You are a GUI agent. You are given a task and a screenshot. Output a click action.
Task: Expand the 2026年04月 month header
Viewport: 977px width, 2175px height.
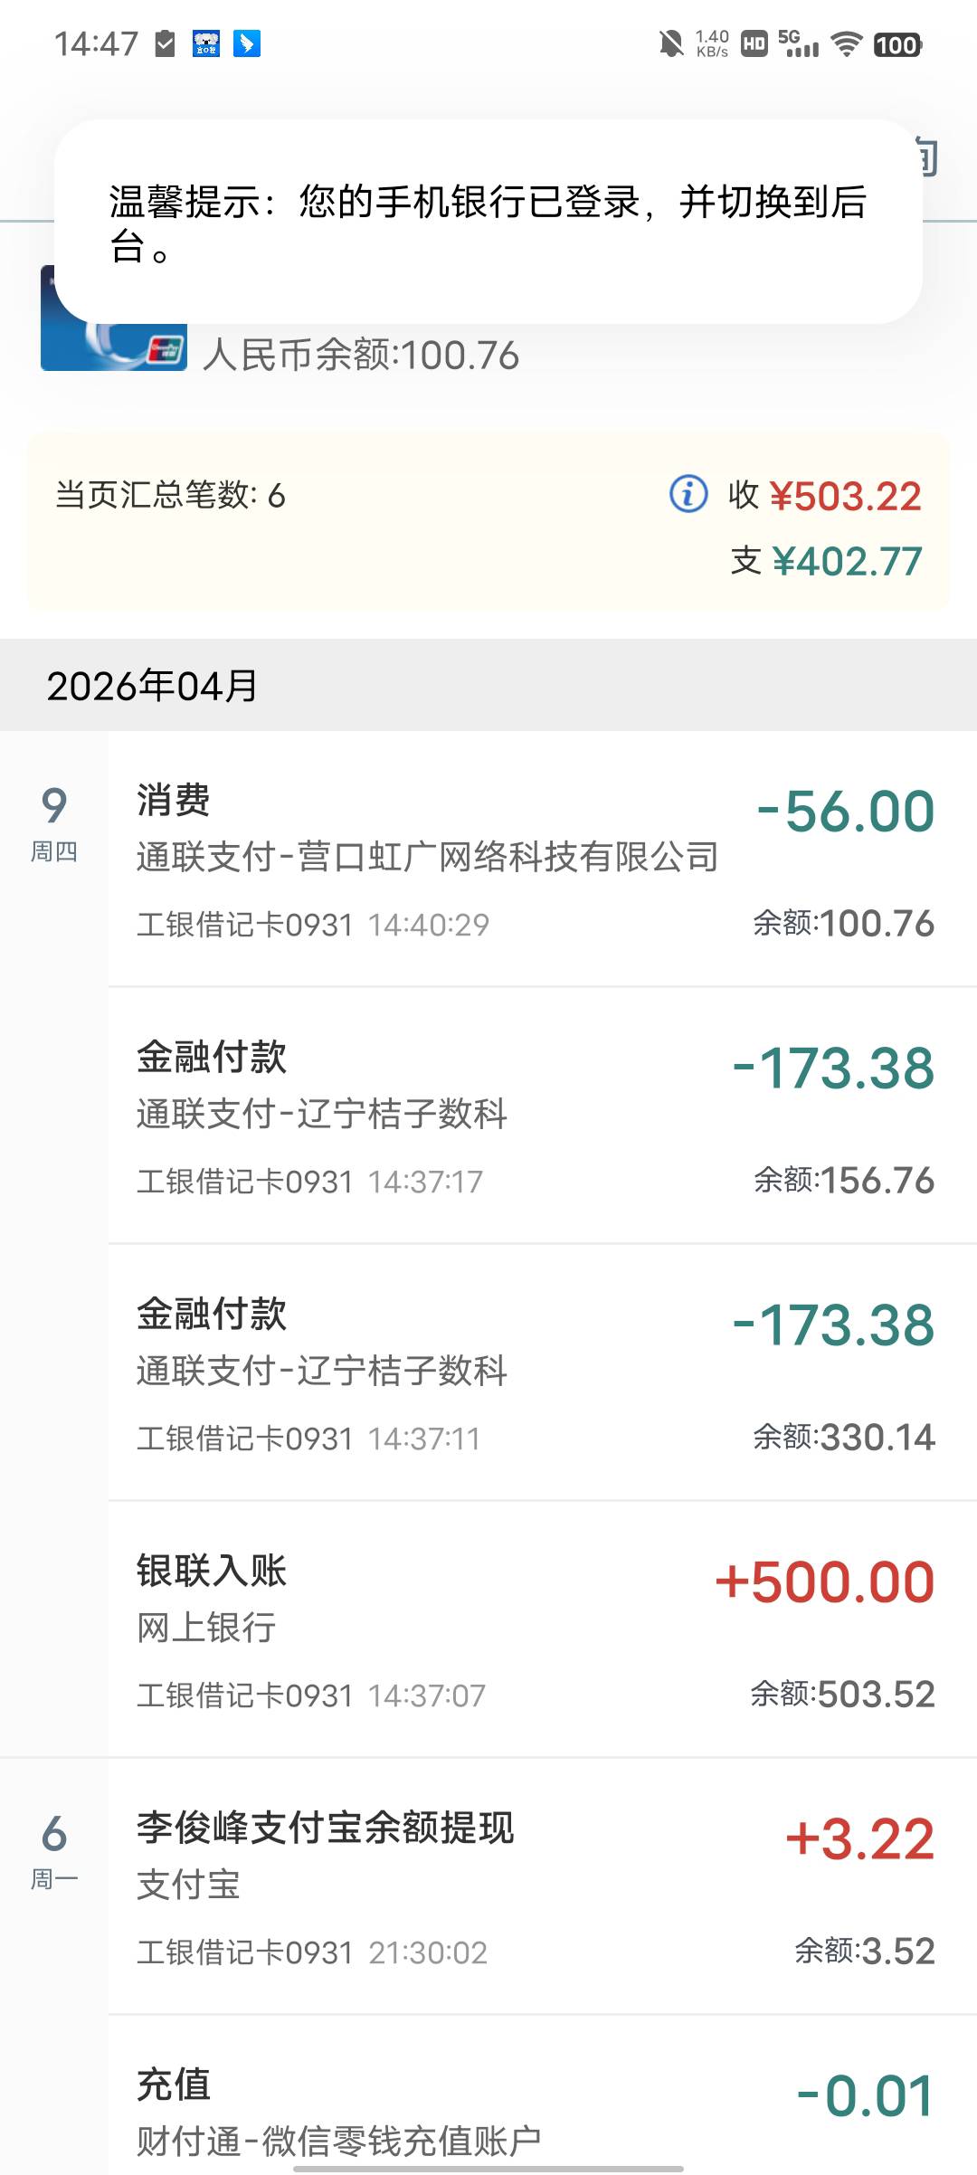click(x=488, y=686)
